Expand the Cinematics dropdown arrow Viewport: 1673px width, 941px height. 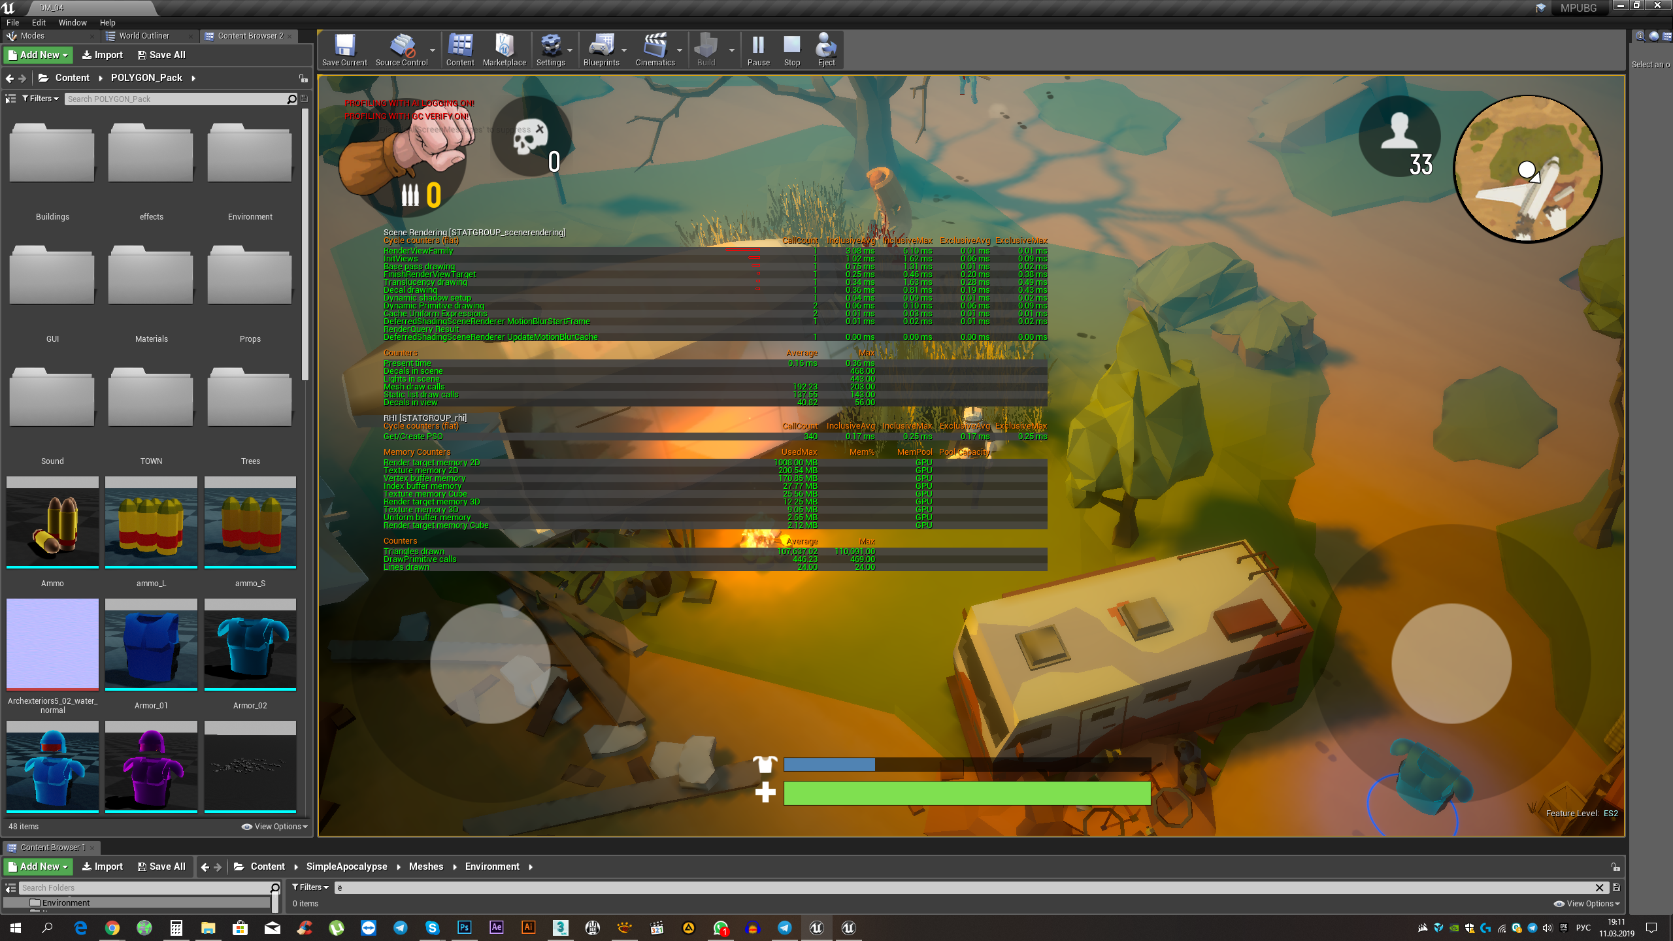click(680, 50)
